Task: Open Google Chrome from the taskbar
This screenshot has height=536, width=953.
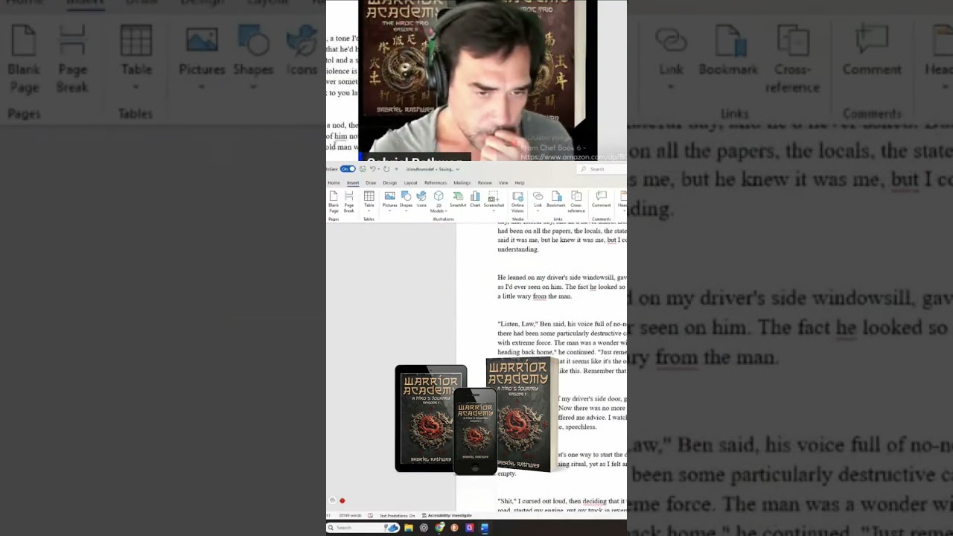Action: pos(439,528)
